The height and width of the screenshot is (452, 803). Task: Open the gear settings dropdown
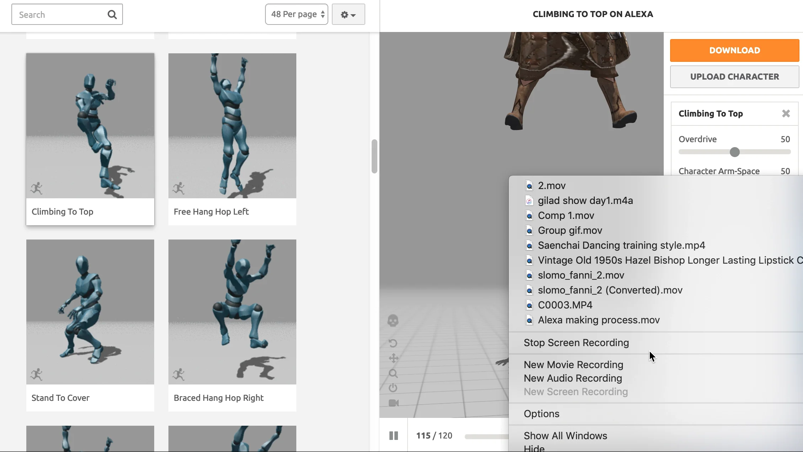[348, 15]
